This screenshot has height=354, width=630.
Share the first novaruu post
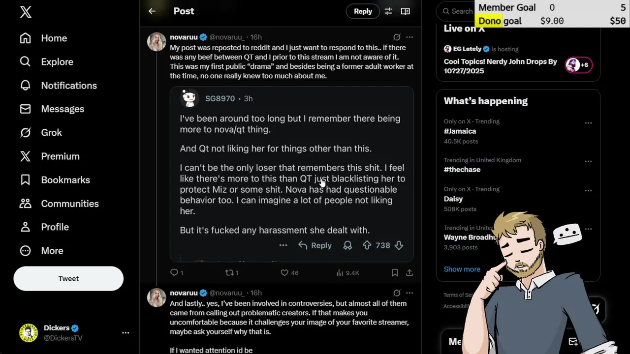click(x=409, y=272)
